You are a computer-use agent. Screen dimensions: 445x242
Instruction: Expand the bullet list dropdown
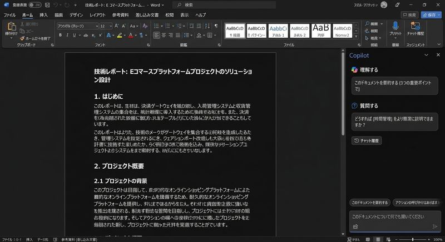(x=161, y=26)
